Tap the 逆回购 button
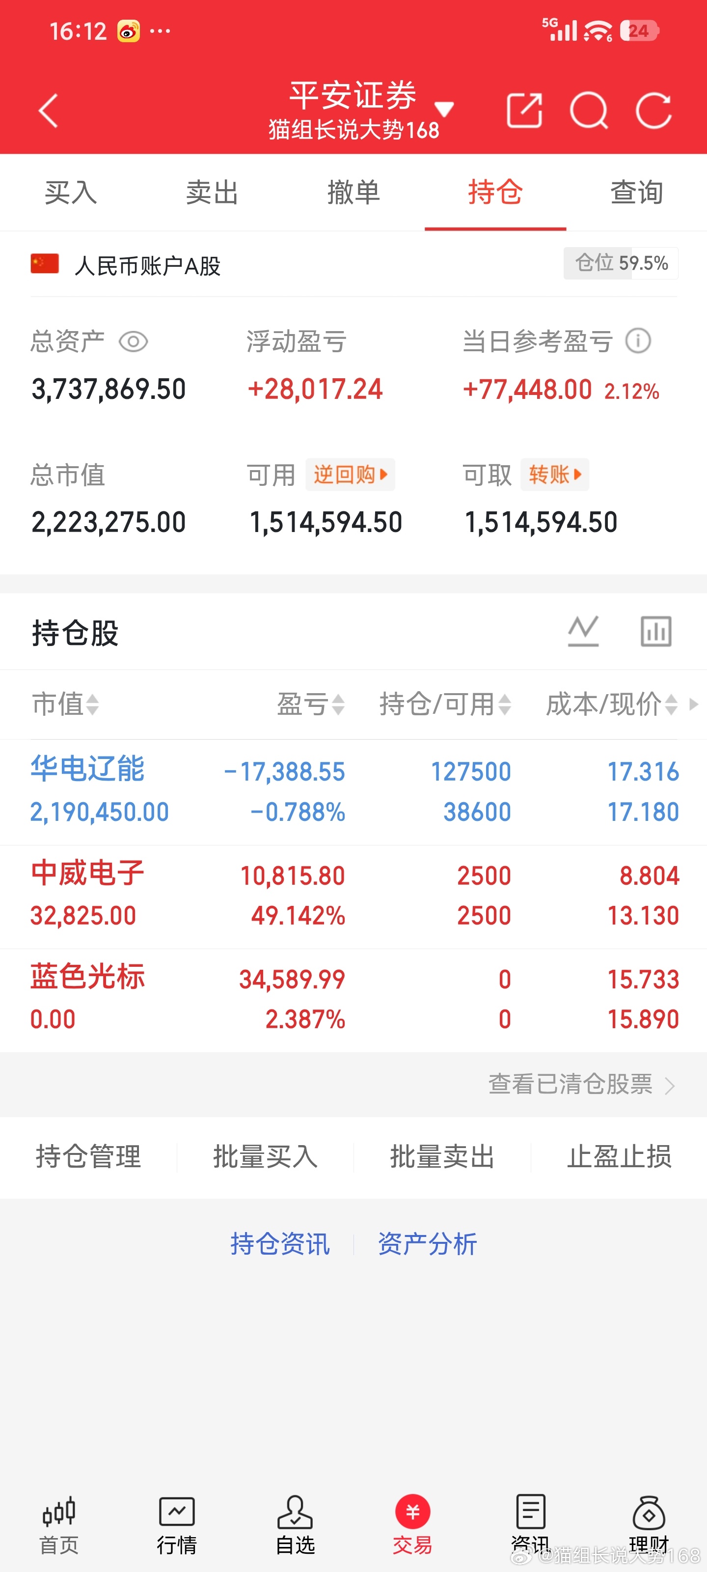 point(350,474)
